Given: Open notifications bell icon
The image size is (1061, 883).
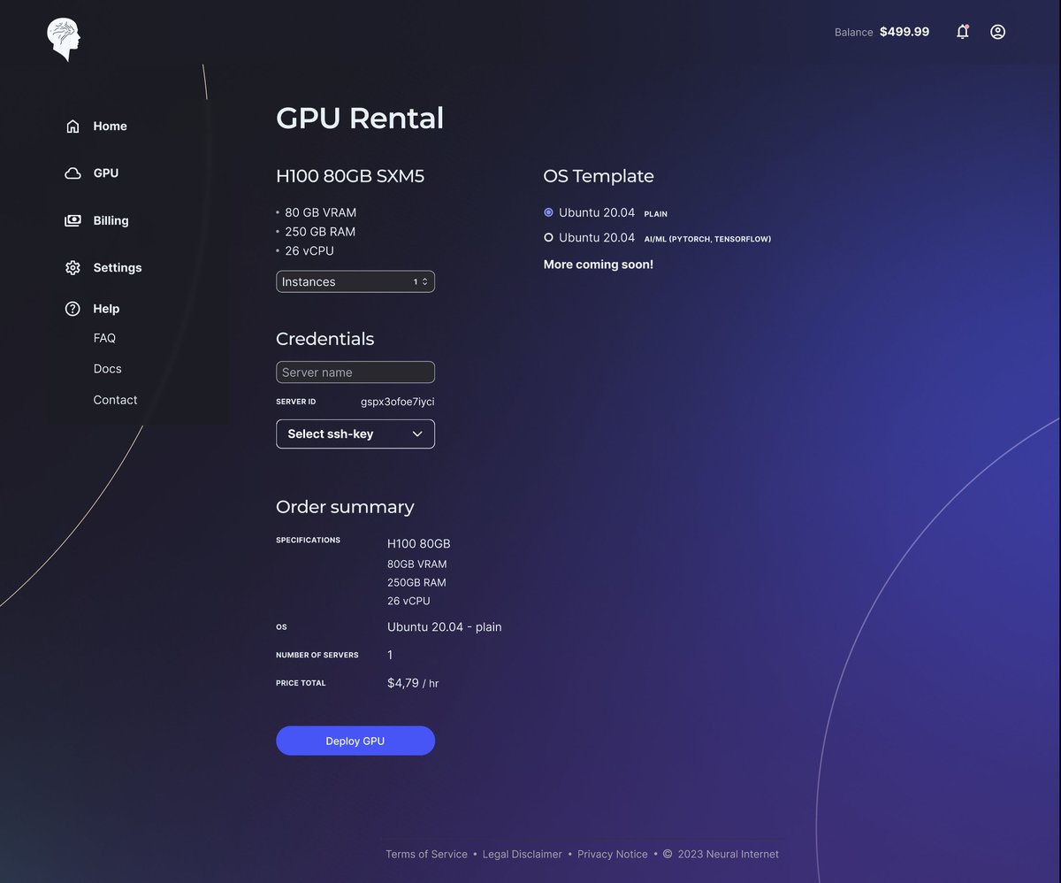Looking at the screenshot, I should (x=963, y=32).
